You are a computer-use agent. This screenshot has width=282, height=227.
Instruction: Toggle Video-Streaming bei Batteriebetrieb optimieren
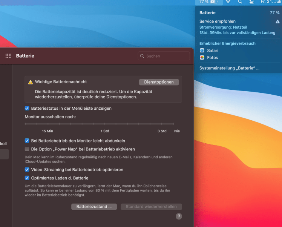(27, 170)
